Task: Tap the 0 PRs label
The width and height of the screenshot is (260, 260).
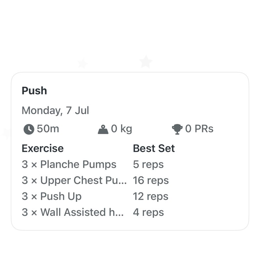Action: click(199, 129)
